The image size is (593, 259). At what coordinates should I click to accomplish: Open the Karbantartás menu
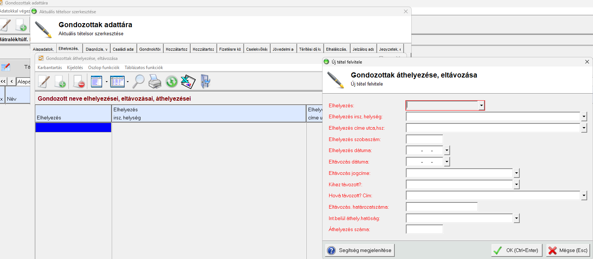50,68
